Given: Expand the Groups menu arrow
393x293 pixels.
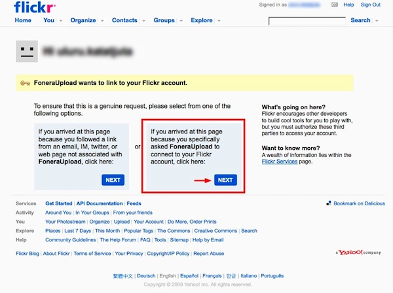Looking at the screenshot, I should click(181, 21).
